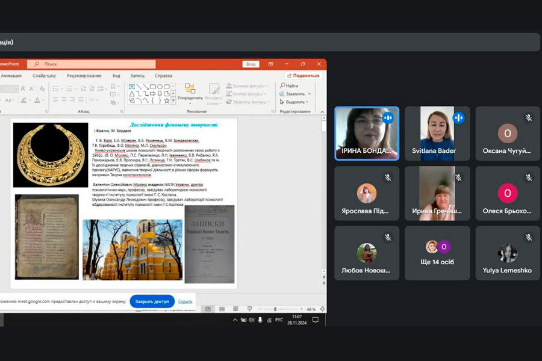The height and width of the screenshot is (361, 542).
Task: Click the Упорядочить (Arrange) icon
Action: [190, 89]
